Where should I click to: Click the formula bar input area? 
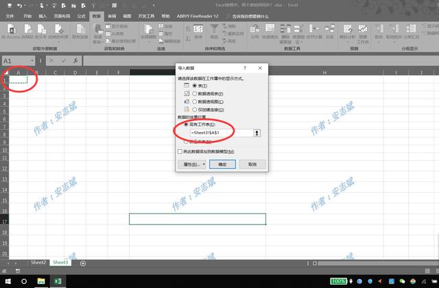tap(261, 61)
